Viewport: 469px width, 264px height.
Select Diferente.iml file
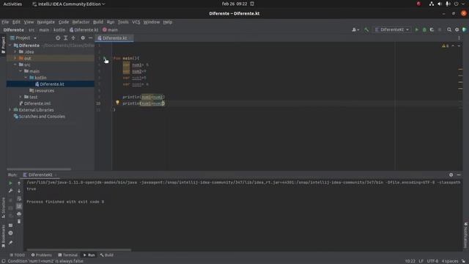tap(37, 103)
